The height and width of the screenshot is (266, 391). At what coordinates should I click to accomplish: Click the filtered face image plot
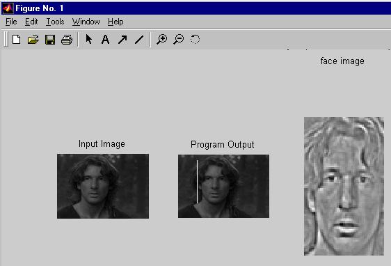344,186
